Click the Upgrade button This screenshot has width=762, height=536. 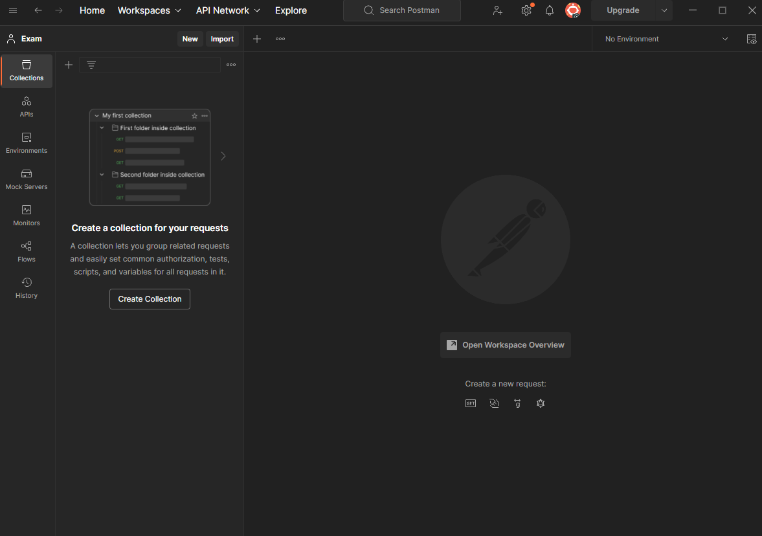click(623, 10)
